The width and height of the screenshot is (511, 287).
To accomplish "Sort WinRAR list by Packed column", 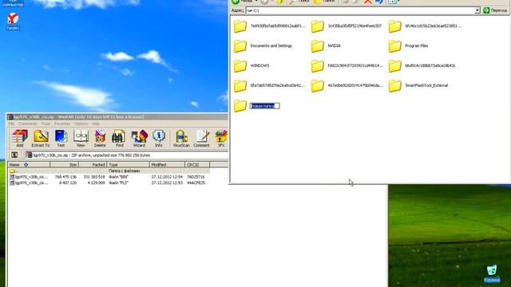I will tap(93, 165).
